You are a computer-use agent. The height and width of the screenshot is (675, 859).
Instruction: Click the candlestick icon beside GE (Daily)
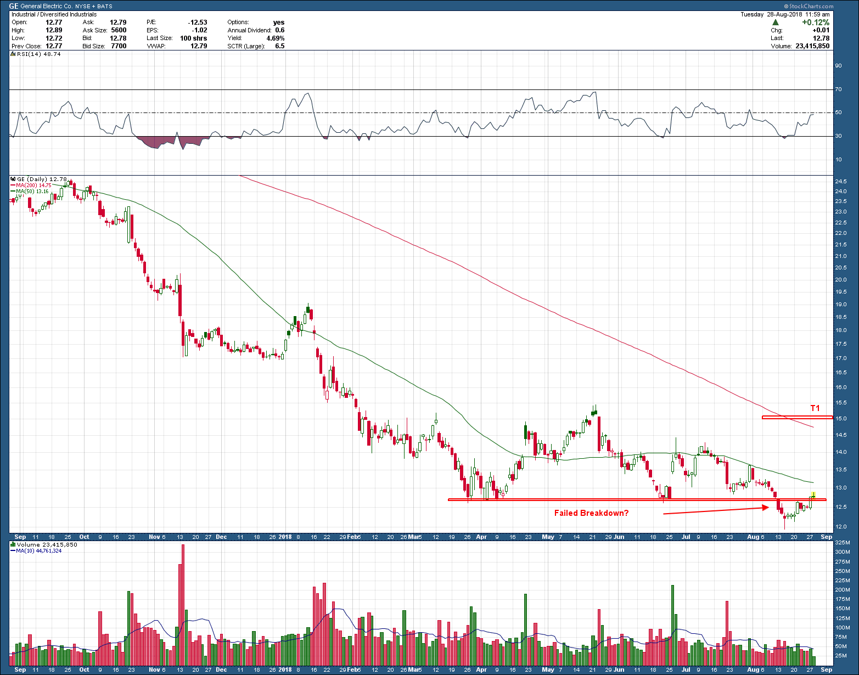click(13, 179)
